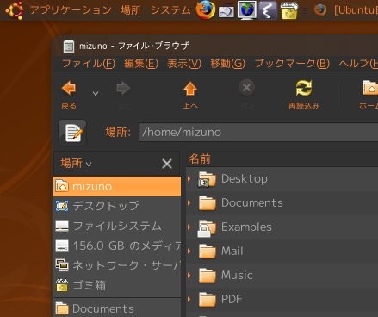Select the PDF folder icon
Image resolution: width=378 pixels, height=317 pixels.
tap(208, 300)
